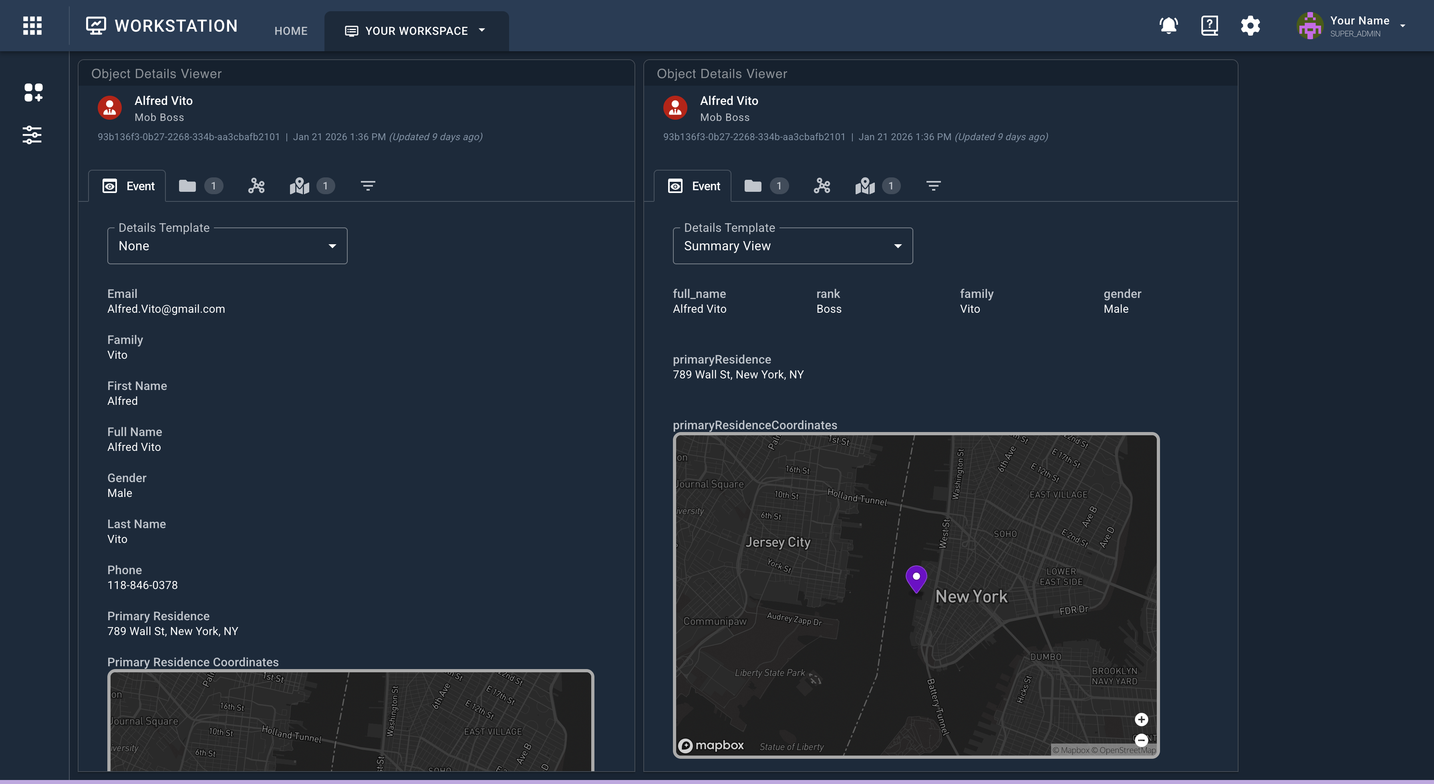Open the filter sliders icon in left sidebar
Image resolution: width=1434 pixels, height=784 pixels.
click(x=32, y=135)
